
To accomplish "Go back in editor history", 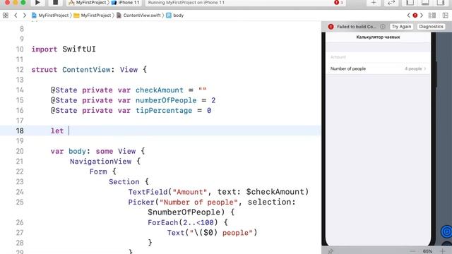I will pyautogui.click(x=16, y=16).
